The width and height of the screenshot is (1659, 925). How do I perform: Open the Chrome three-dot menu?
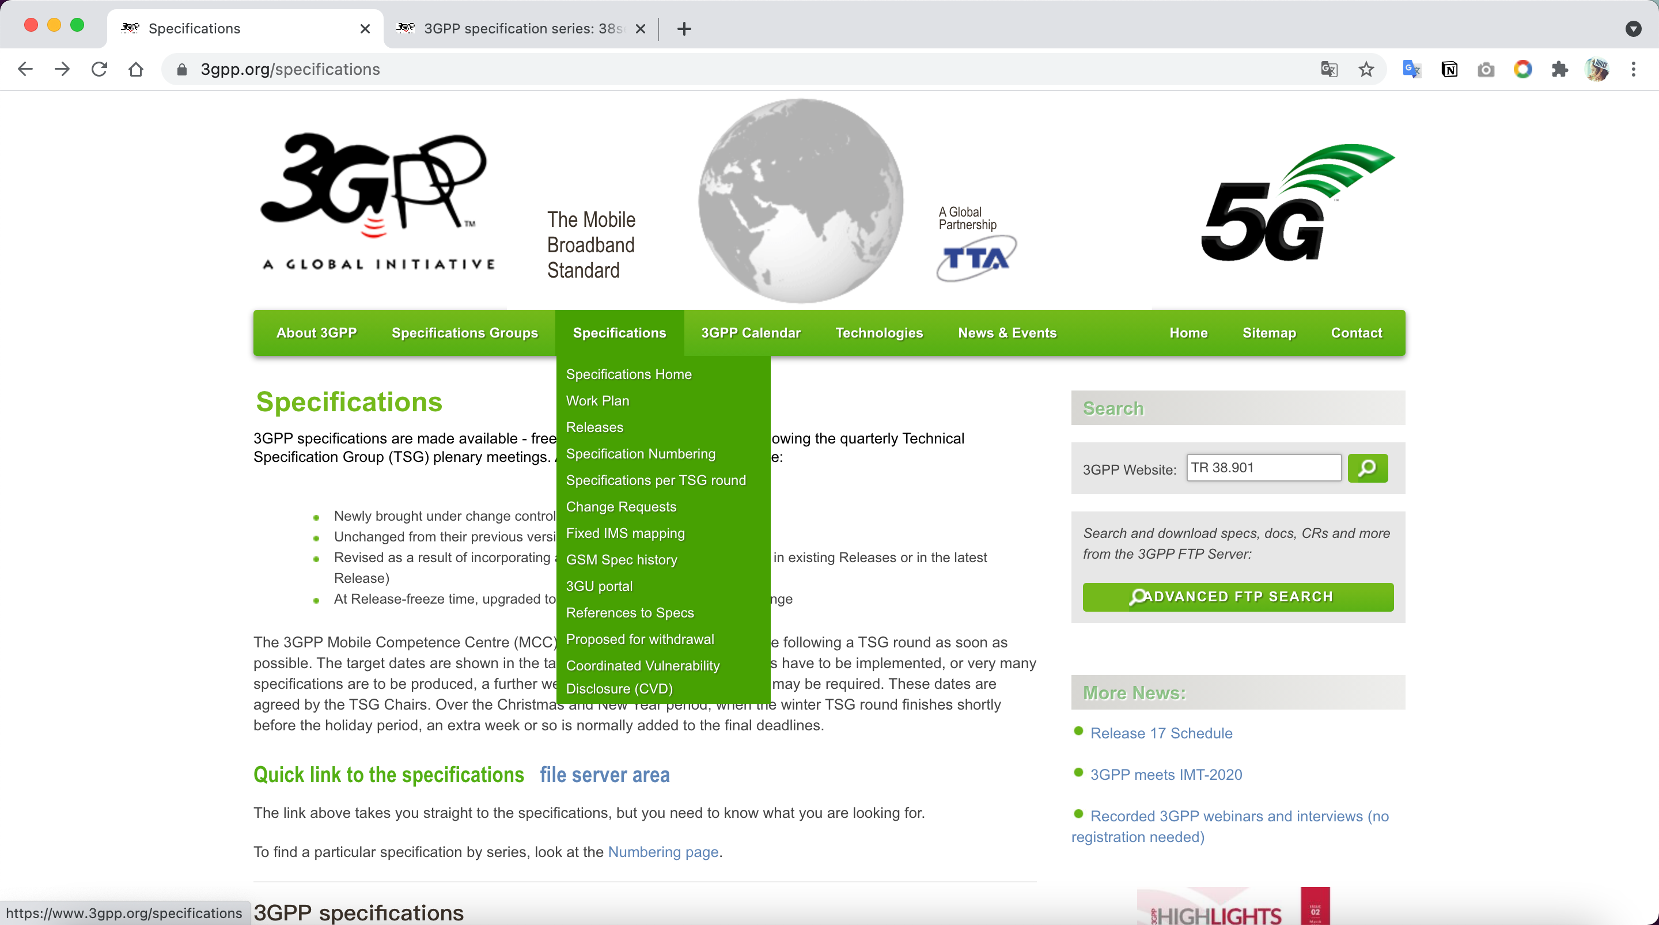coord(1633,69)
